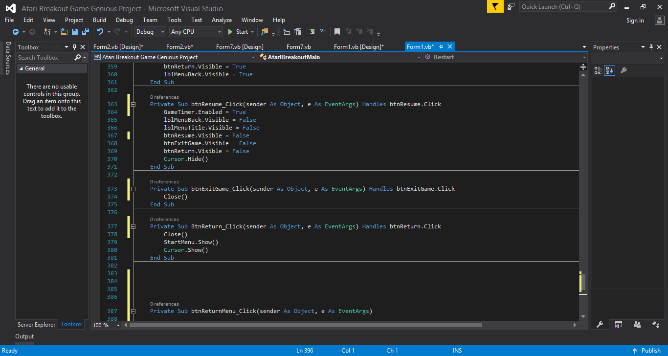Open the AtariBreakoutMain class dropdown
This screenshot has height=356, width=668.
[x=340, y=57]
